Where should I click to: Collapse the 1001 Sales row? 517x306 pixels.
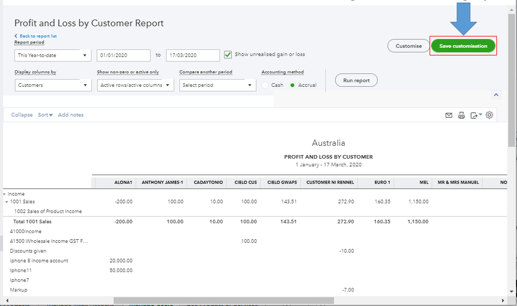coord(7,201)
